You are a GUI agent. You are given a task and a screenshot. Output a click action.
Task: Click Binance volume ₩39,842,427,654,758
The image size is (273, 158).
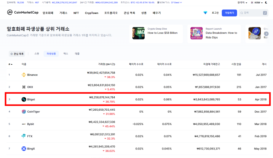[x=101, y=73]
